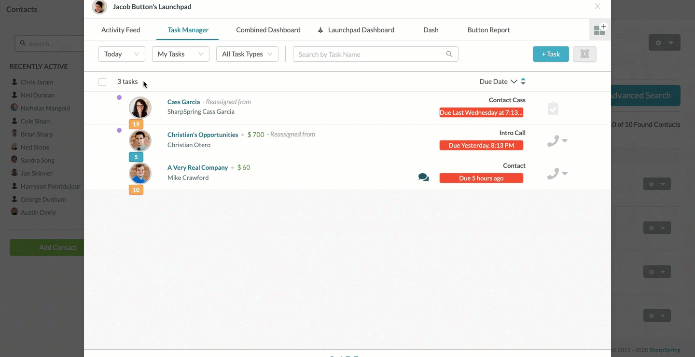Click the Due Last Wednesday badge
695x357 pixels.
tap(481, 112)
